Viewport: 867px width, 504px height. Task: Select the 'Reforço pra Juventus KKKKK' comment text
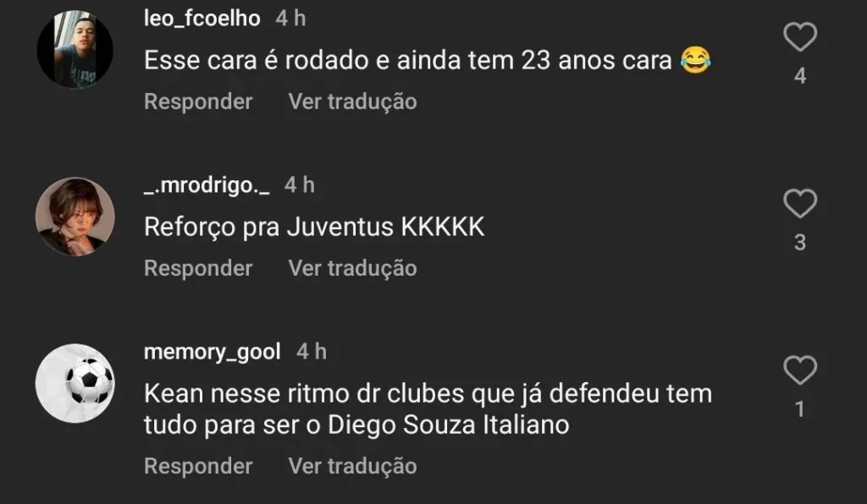(x=314, y=227)
